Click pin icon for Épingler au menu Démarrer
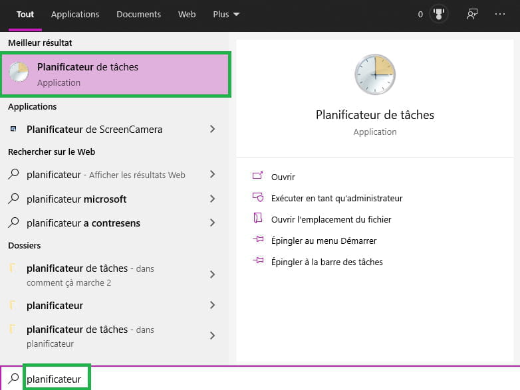This screenshot has width=520, height=390. pos(258,239)
